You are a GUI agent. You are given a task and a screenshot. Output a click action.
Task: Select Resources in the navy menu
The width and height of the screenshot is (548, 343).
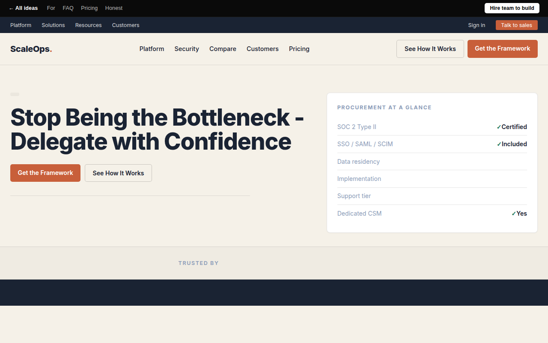[88, 25]
